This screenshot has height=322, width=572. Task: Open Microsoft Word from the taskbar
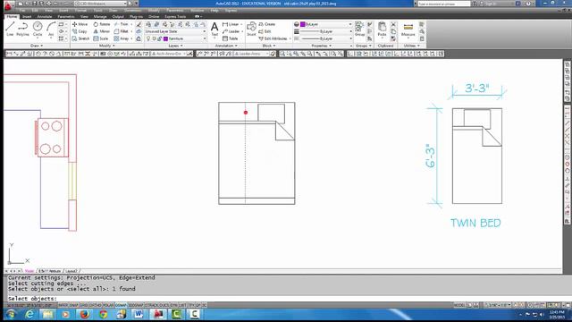point(139,314)
